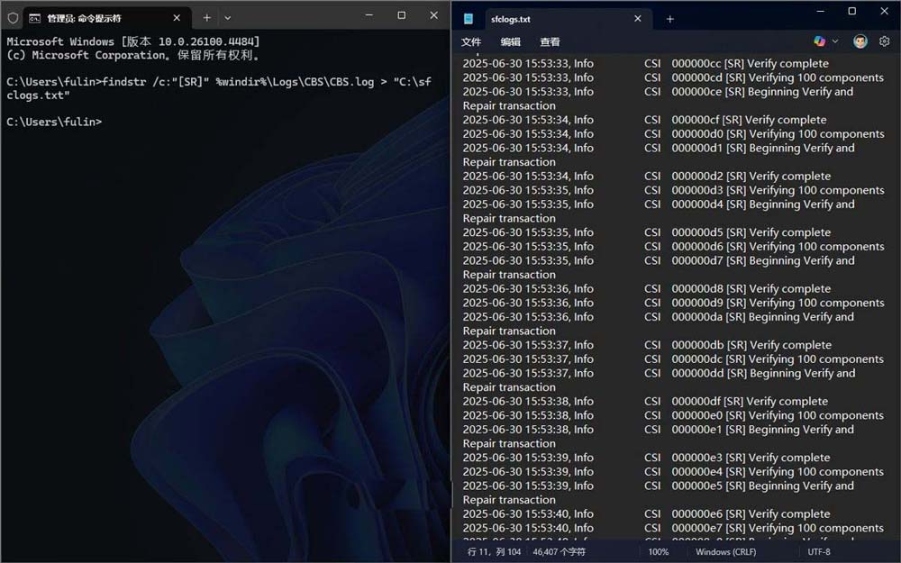Click log line 000000d3 Verifying 100 components
The width and height of the screenshot is (901, 563).
(x=673, y=190)
